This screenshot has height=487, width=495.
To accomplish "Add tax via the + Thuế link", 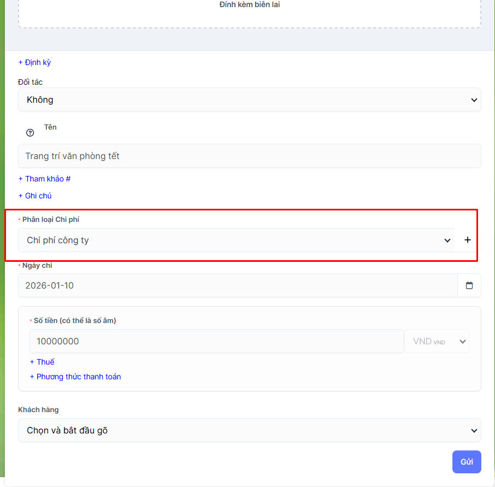I will point(42,362).
